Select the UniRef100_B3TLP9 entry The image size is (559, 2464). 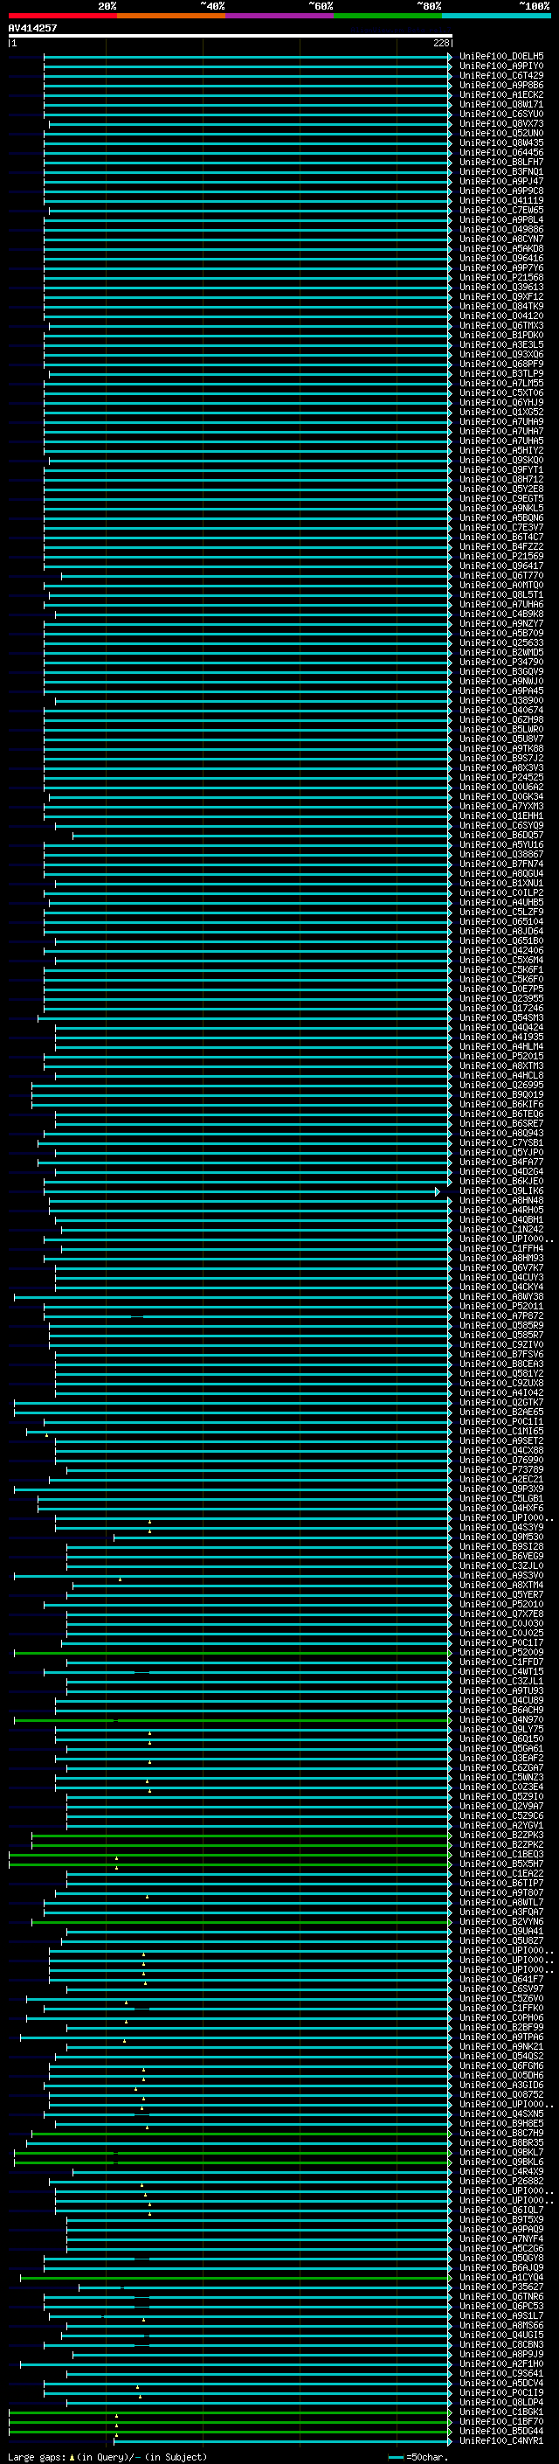click(x=500, y=374)
